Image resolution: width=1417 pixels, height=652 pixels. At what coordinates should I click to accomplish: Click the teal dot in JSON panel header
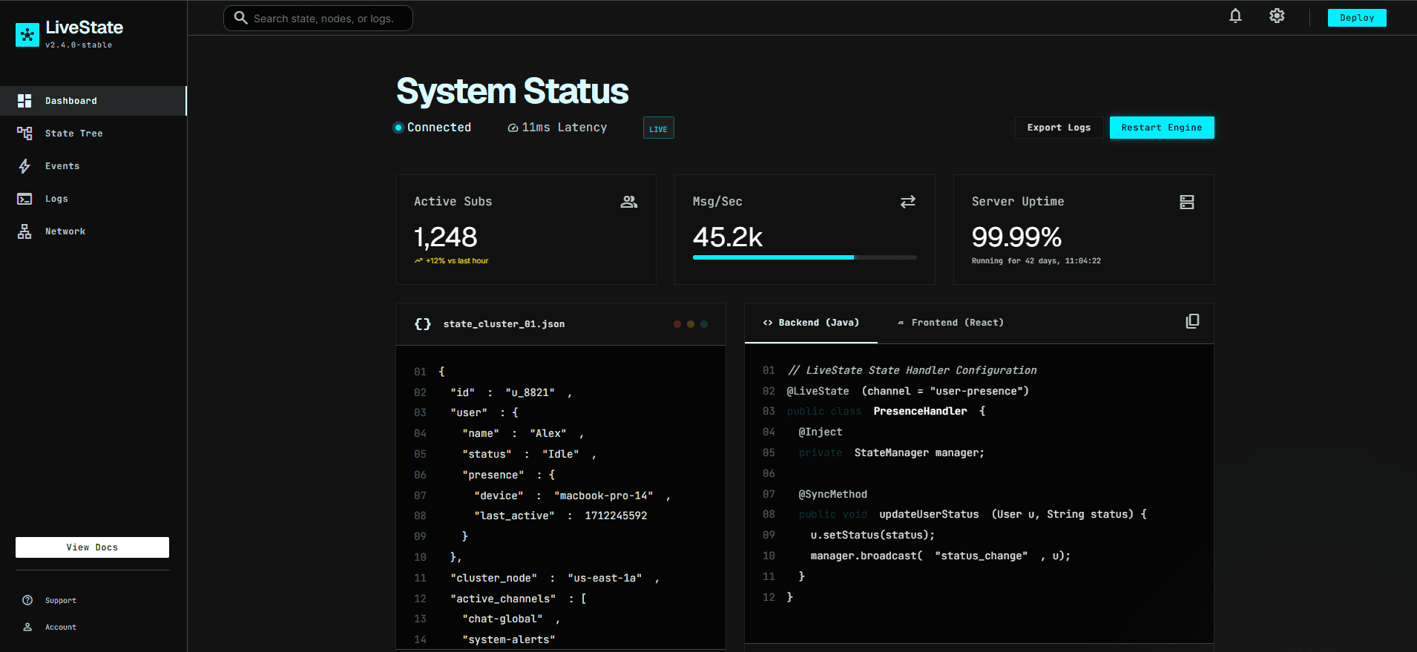pyautogui.click(x=704, y=324)
